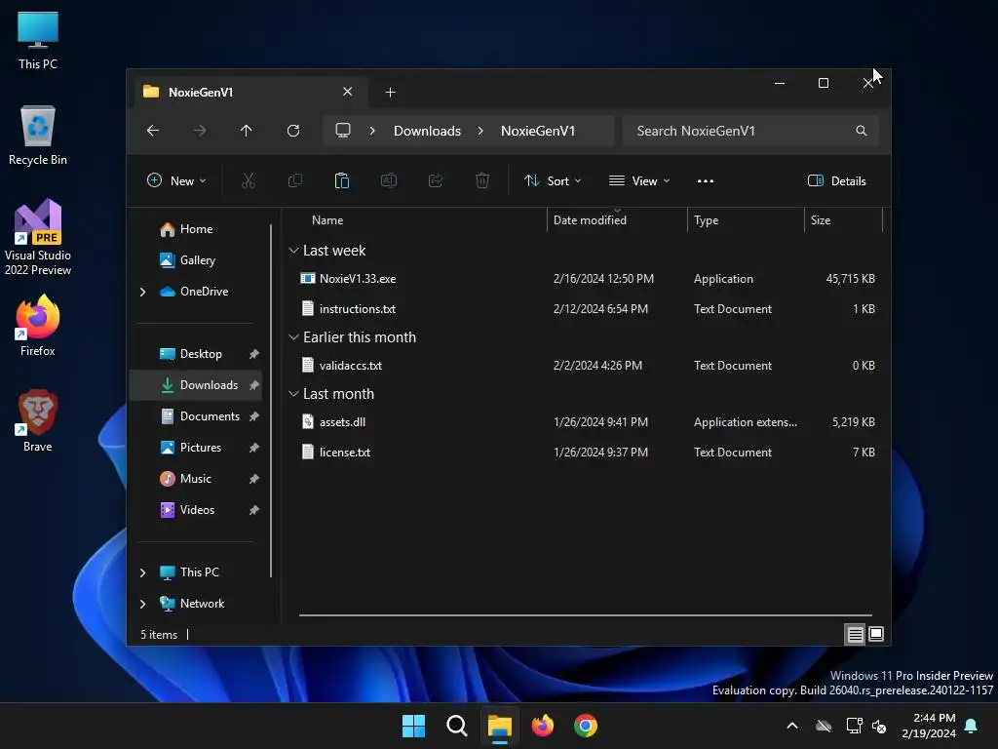This screenshot has width=998, height=749.
Task: Click the Delete trash icon
Action: coord(482,180)
